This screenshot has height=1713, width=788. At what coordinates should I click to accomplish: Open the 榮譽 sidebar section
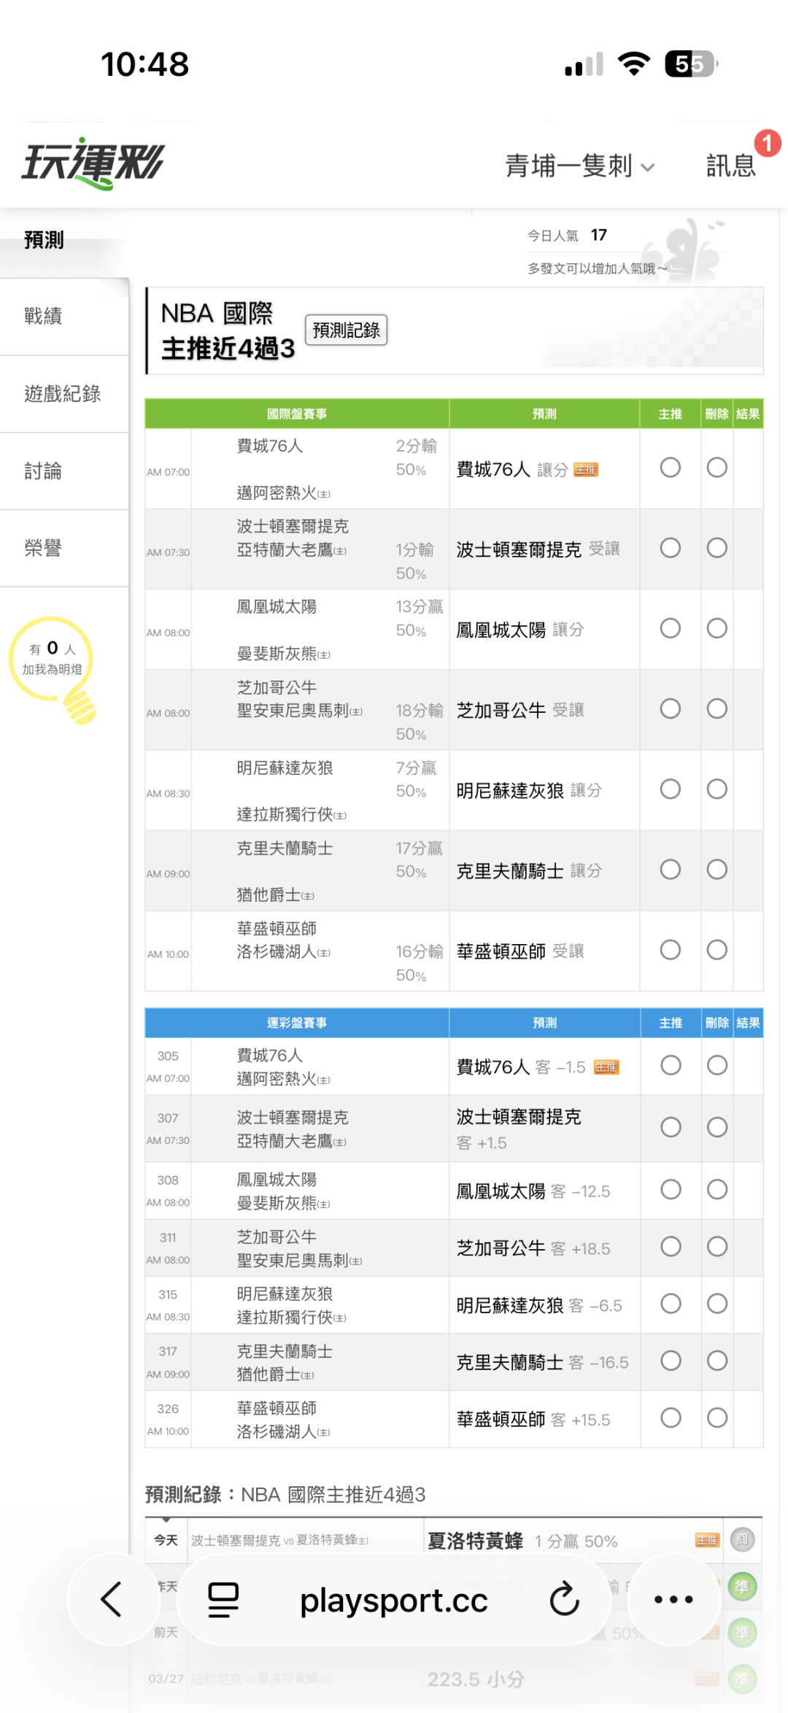click(x=44, y=548)
